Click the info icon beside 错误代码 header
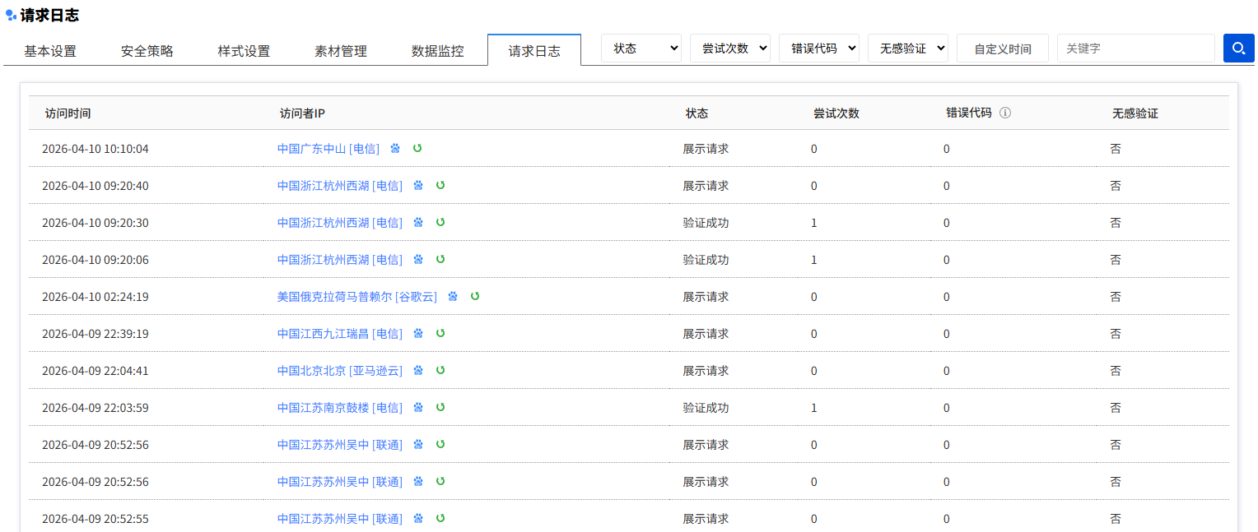This screenshot has height=532, width=1258. click(x=1004, y=113)
